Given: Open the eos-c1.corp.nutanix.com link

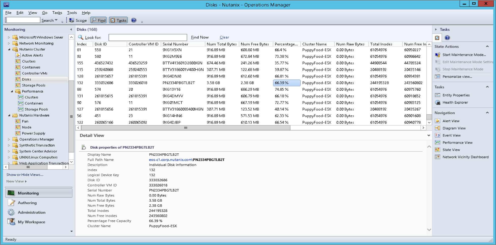Looking at the screenshot, I should pos(170,160).
